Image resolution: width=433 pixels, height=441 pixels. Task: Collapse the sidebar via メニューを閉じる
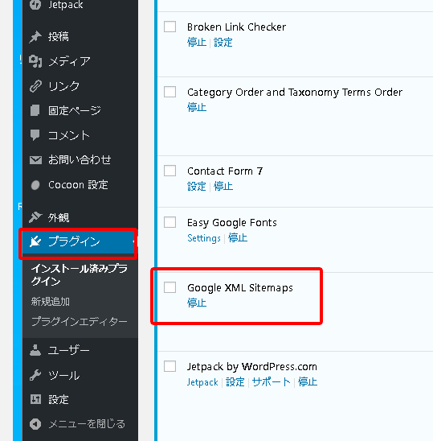(x=78, y=424)
